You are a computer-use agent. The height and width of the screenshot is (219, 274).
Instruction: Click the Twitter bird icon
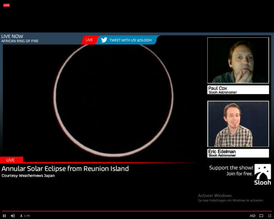click(x=104, y=40)
